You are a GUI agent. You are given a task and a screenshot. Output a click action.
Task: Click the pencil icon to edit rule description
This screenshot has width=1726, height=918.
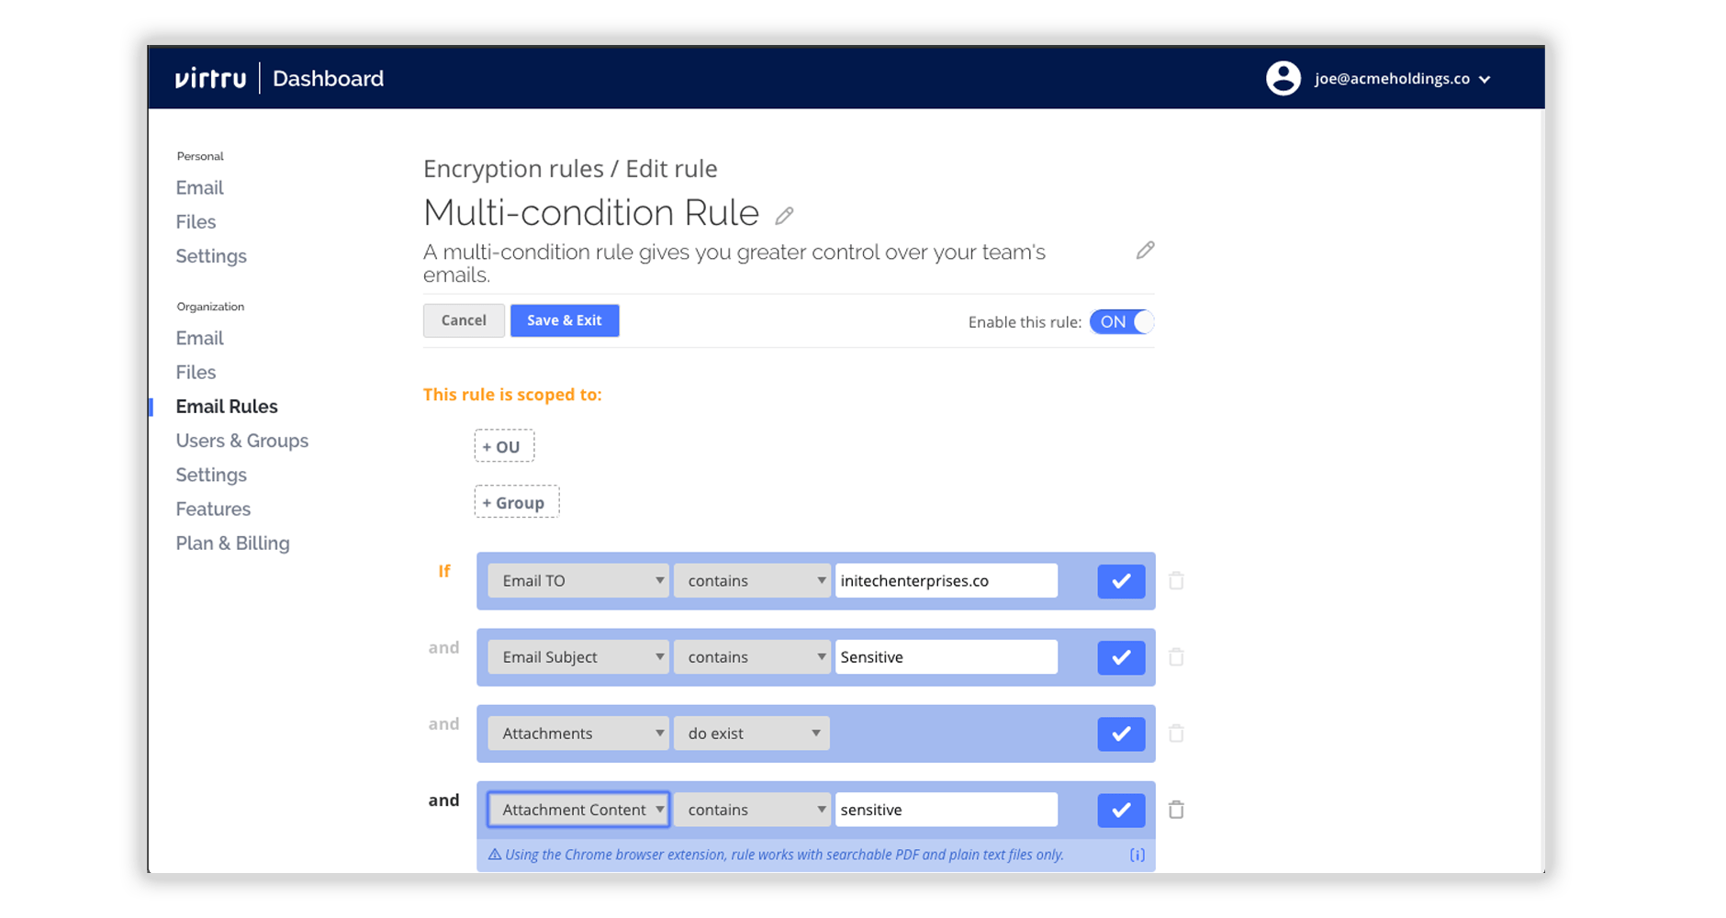(1145, 251)
